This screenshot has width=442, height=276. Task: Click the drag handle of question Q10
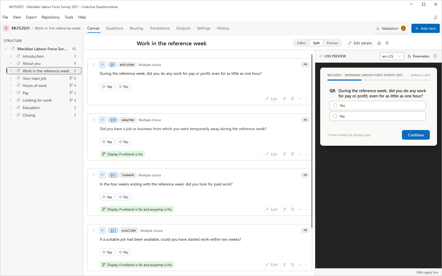coord(94,120)
